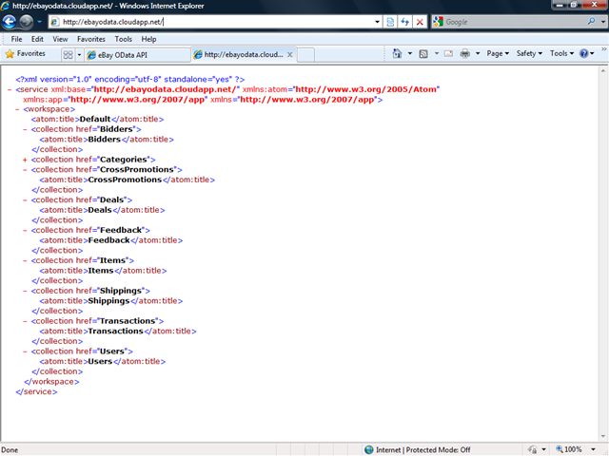The image size is (609, 456).
Task: Click the 'Bidders' atom:title value
Action: [105, 140]
